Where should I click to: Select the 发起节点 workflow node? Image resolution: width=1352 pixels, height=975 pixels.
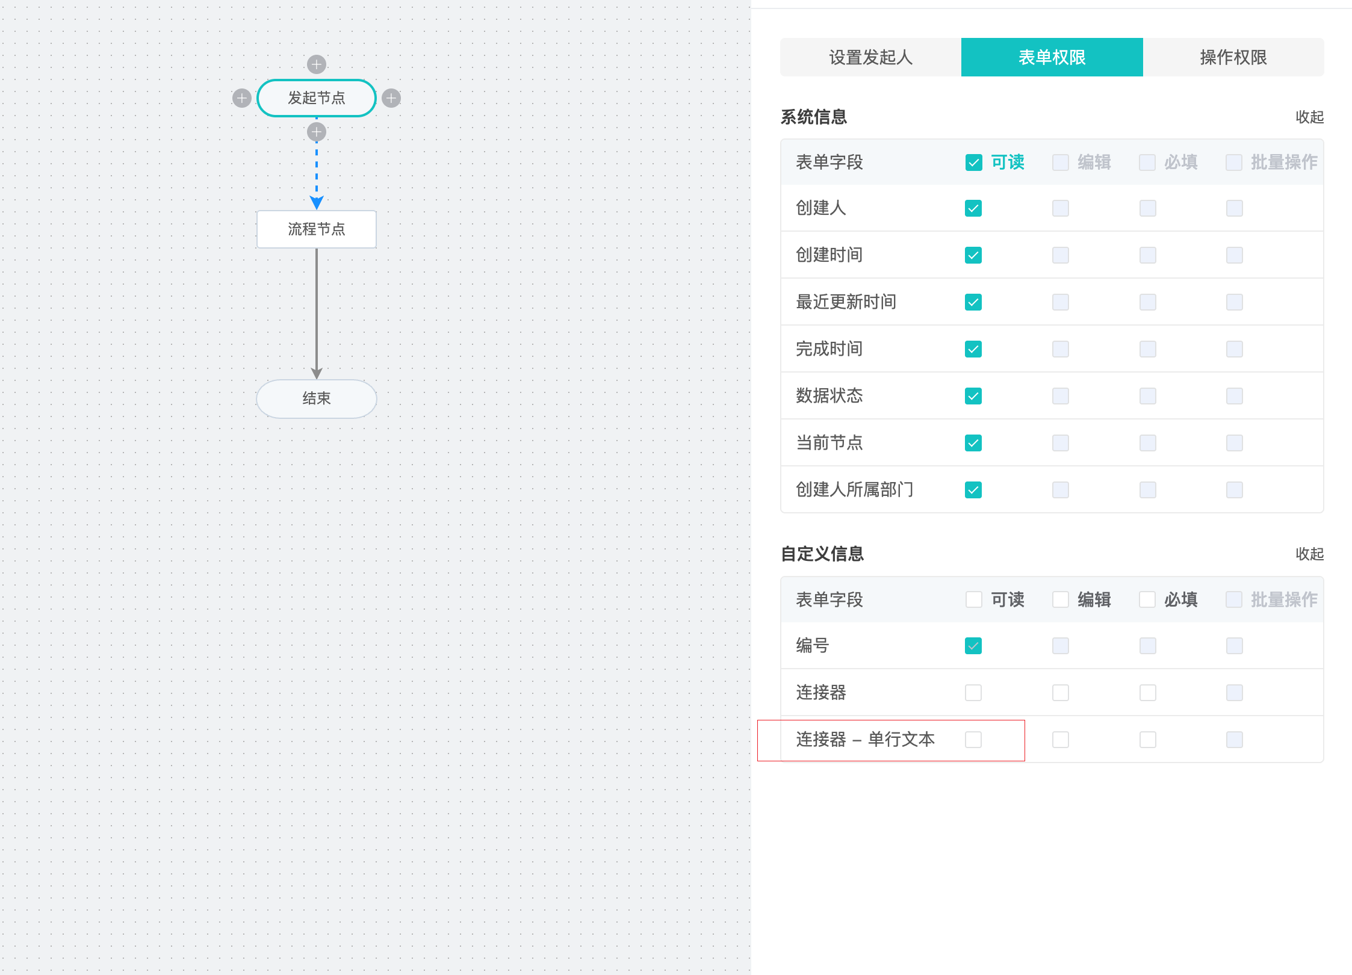[317, 98]
